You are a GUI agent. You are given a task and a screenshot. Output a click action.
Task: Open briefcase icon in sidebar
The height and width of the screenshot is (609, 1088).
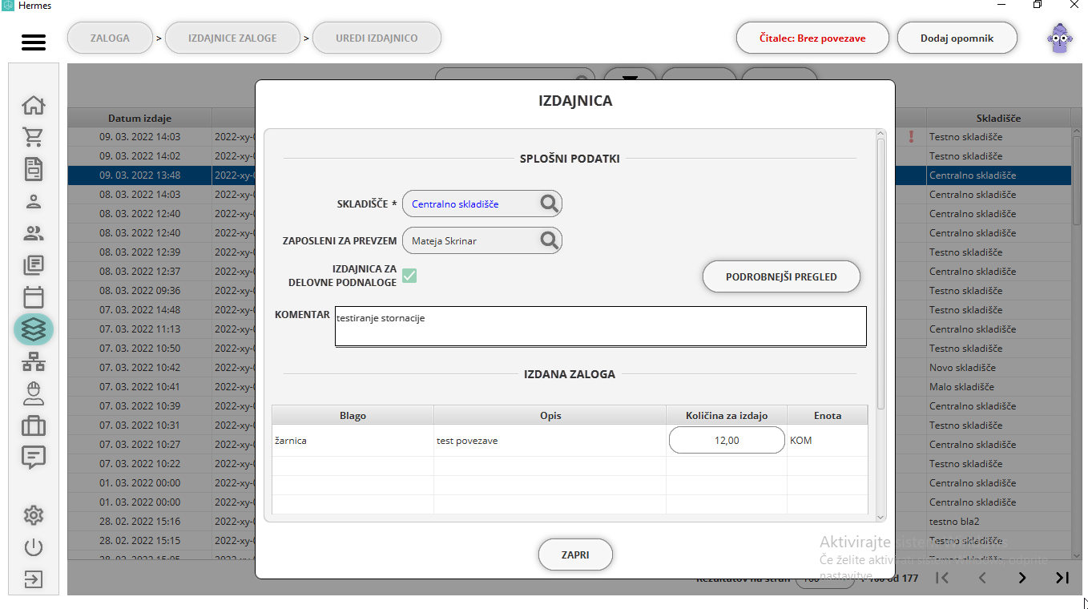[x=34, y=425]
